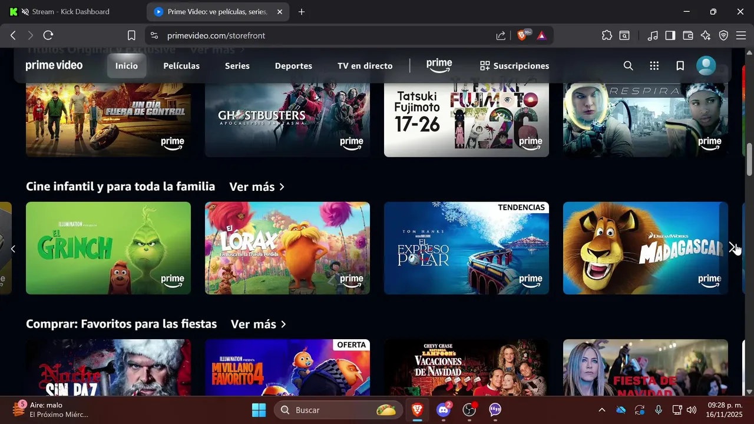Open the Deportes navigation tab

pyautogui.click(x=293, y=66)
